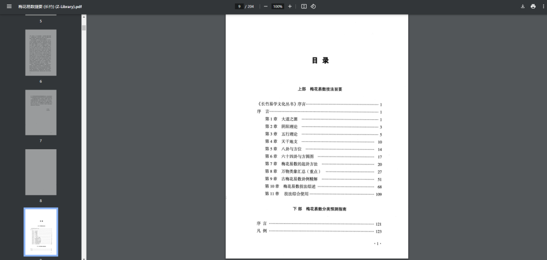Print the document
Image resolution: width=547 pixels, height=260 pixels.
point(533,6)
